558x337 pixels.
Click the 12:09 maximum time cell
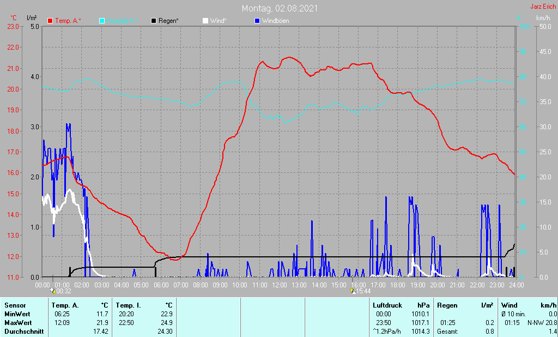point(62,323)
